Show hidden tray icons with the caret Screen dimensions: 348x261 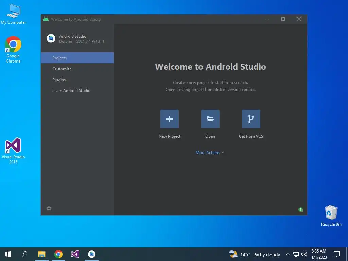[288, 254]
